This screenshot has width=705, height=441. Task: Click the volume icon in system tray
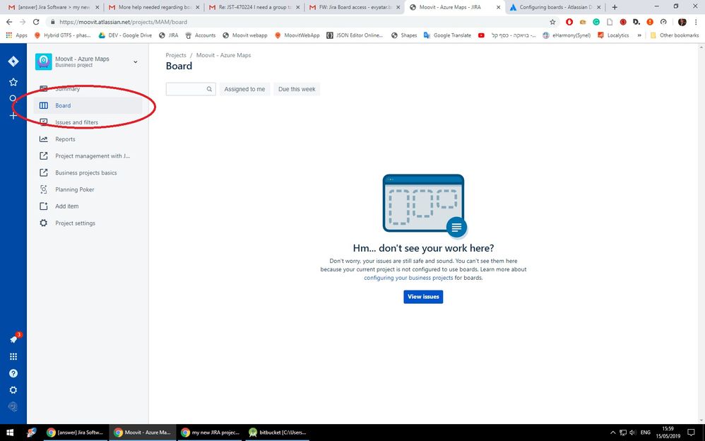click(x=633, y=433)
